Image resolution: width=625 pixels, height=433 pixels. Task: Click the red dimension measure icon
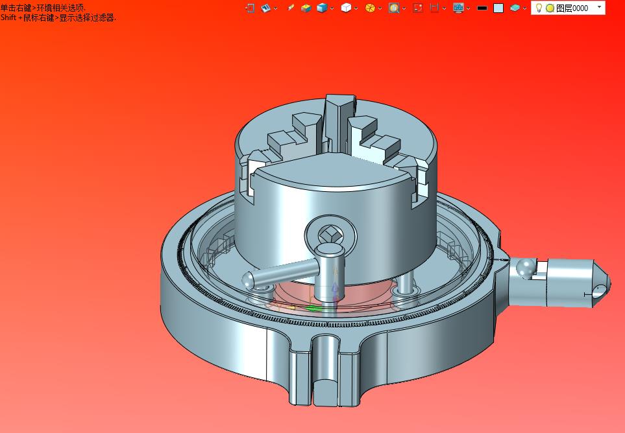(x=434, y=8)
